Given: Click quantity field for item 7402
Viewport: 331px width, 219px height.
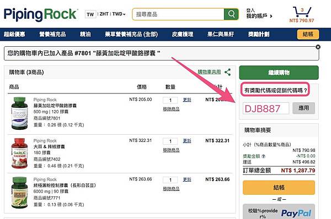Looking at the screenshot, I should (170, 141).
